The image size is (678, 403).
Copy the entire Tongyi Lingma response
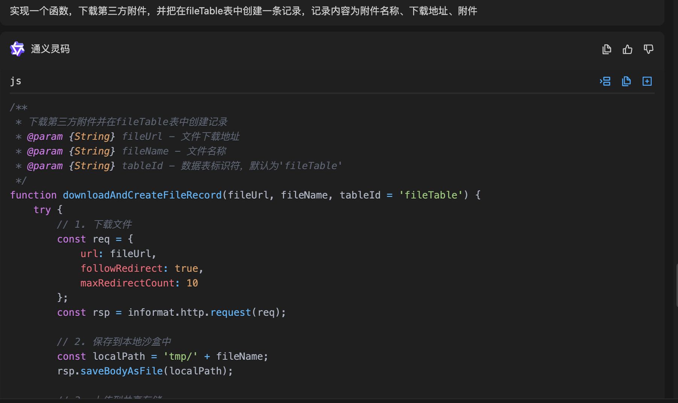(607, 49)
